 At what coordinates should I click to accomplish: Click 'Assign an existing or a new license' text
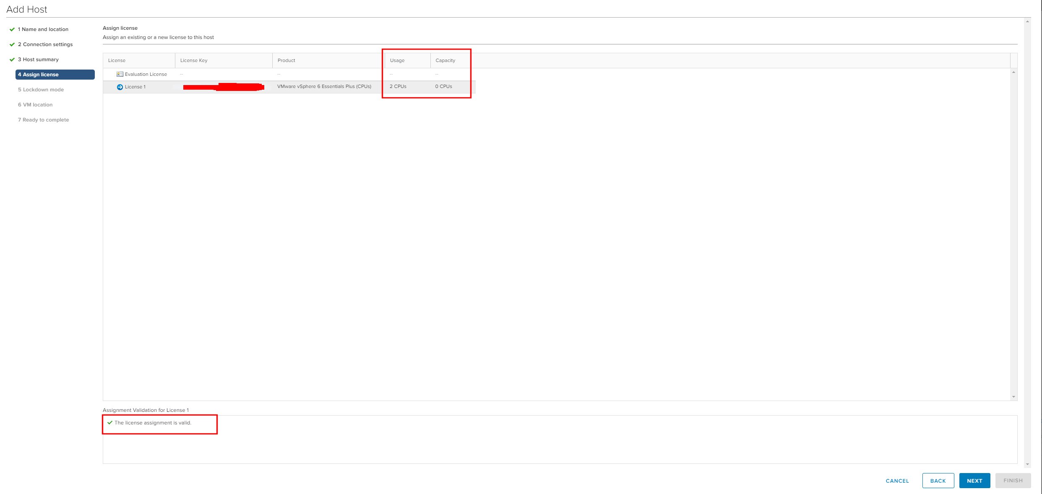pos(158,37)
